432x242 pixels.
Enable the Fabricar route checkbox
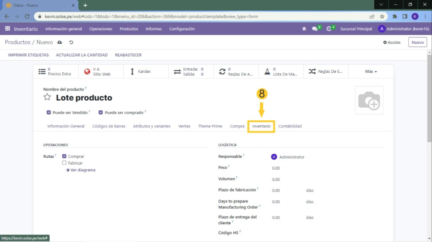[x=65, y=163]
